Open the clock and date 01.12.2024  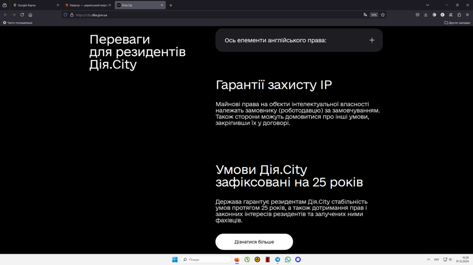463,260
